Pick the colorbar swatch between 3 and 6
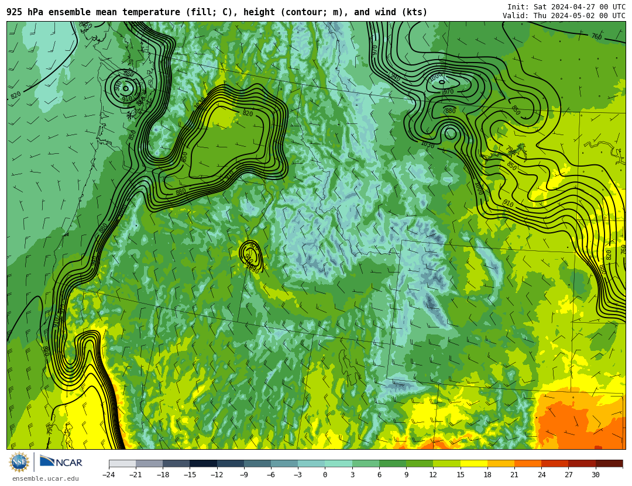 366,463
